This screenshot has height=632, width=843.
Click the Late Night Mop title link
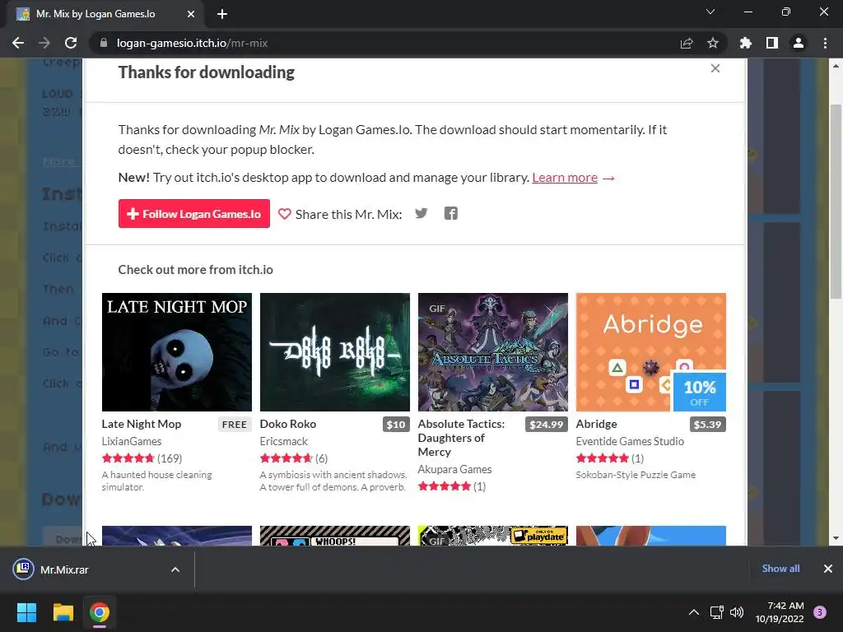pos(142,424)
